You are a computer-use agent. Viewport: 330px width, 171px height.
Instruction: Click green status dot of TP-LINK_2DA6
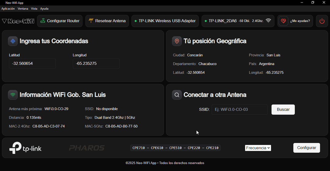(206, 21)
